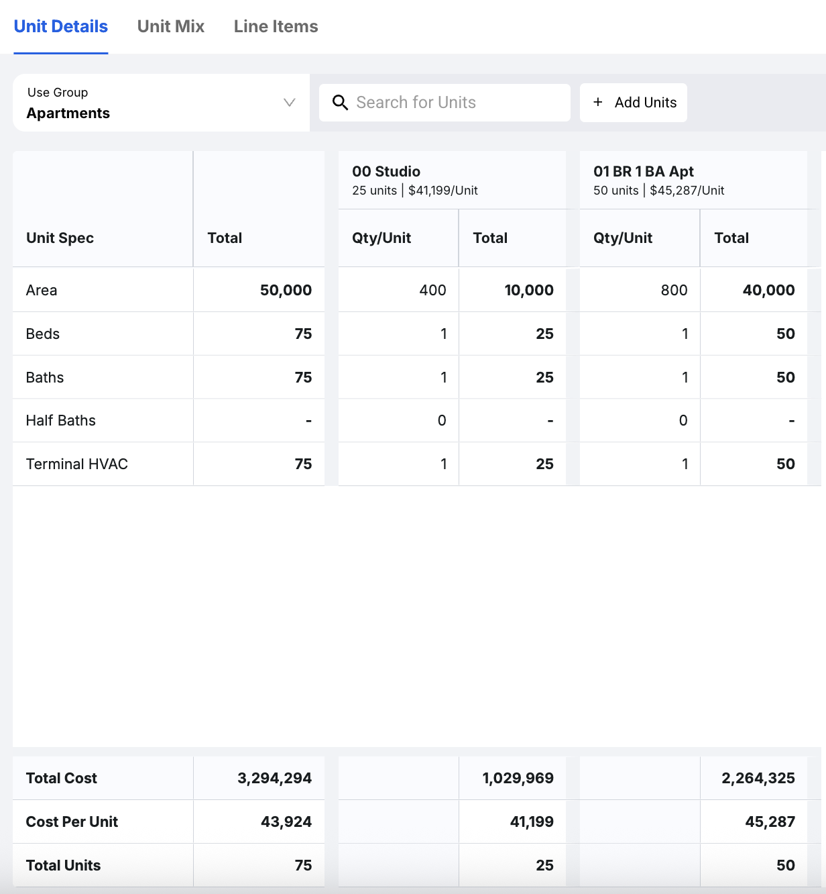The height and width of the screenshot is (894, 826).
Task: Click the search magnifier icon
Action: 341,103
